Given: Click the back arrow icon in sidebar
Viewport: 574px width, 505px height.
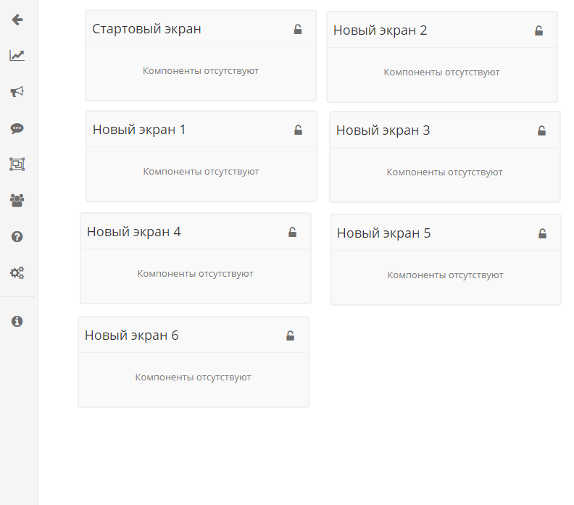Looking at the screenshot, I should click(17, 20).
